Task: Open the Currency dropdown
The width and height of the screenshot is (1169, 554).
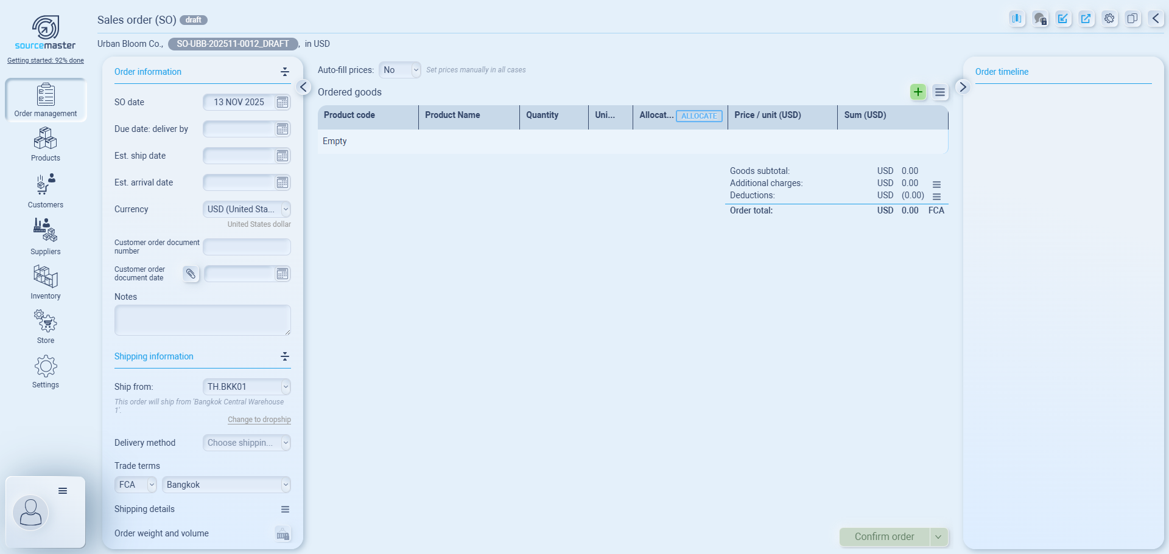Action: point(247,209)
